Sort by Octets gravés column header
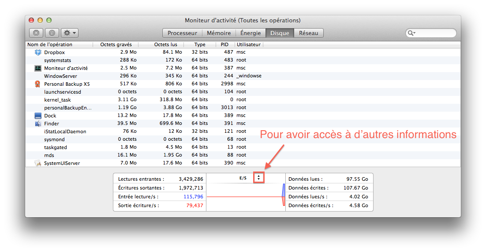The image size is (486, 252). tap(116, 44)
